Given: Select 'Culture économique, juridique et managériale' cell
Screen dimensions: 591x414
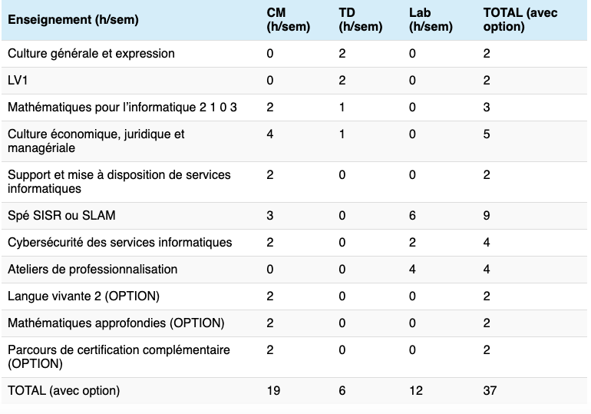Looking at the screenshot, I should click(96, 141).
